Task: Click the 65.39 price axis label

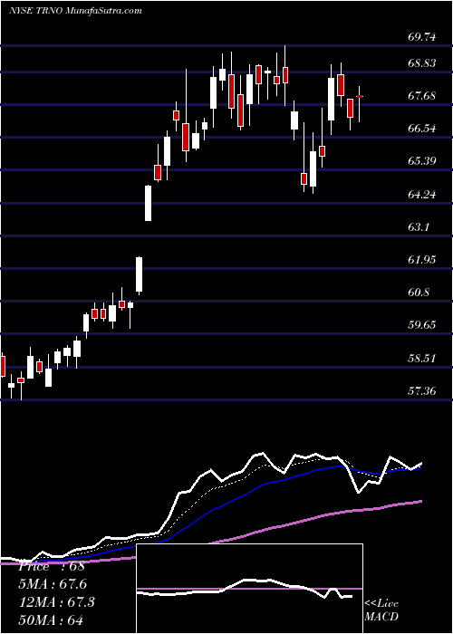Action: click(422, 161)
